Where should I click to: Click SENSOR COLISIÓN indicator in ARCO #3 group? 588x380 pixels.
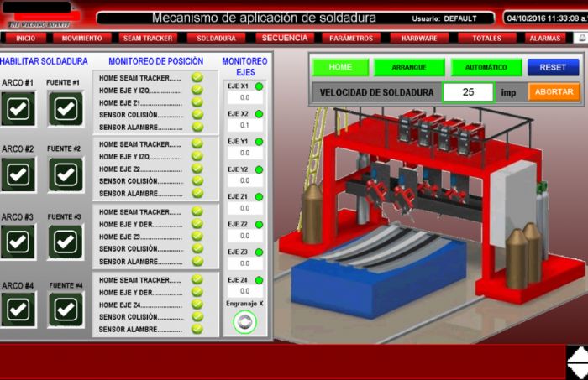click(x=197, y=248)
